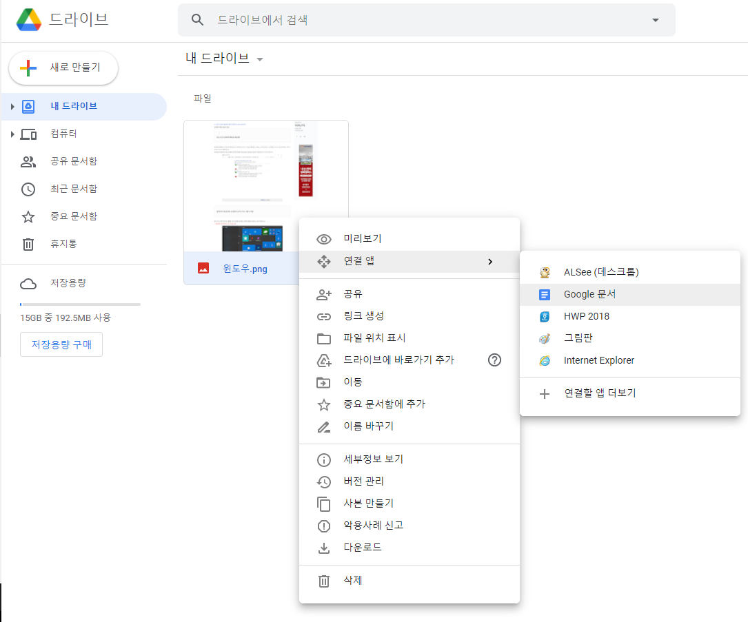
Task: Click the 저장용량 구매 button
Action: pos(61,344)
